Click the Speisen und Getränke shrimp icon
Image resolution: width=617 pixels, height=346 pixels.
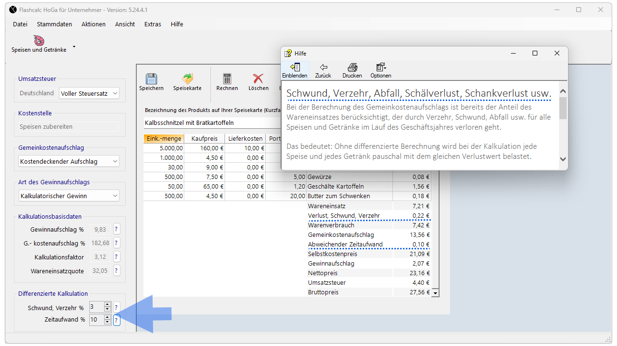[x=39, y=41]
